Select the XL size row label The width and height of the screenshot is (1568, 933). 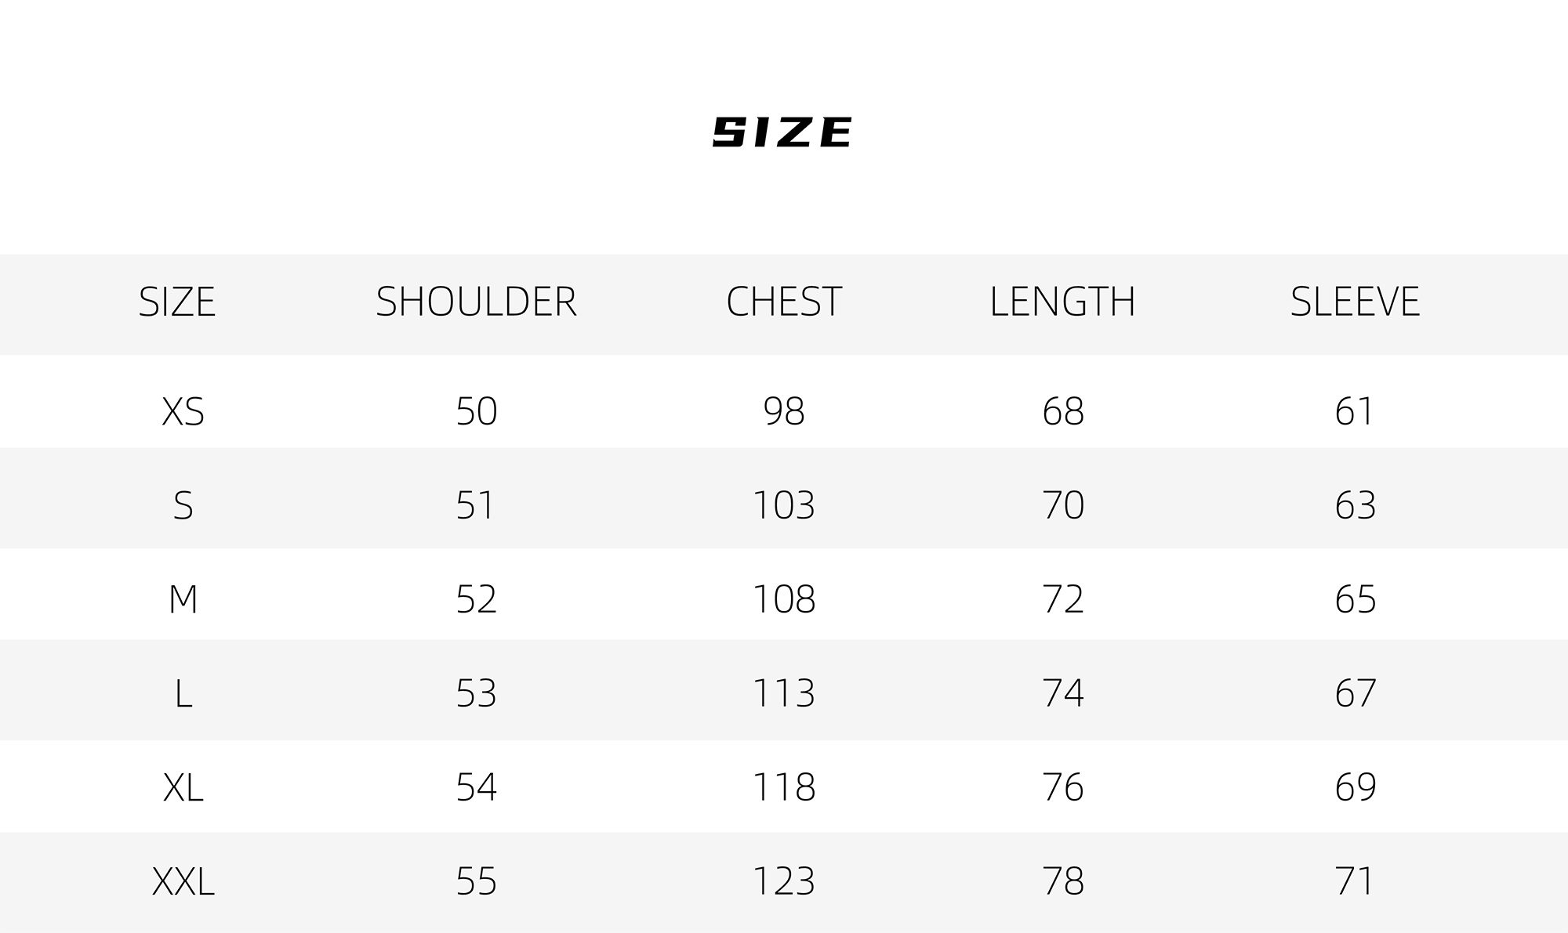183,787
